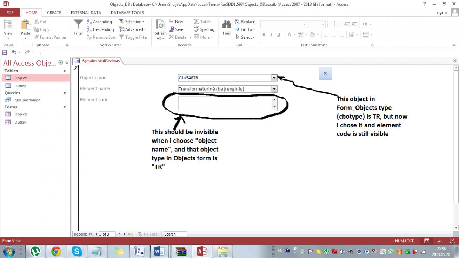Open Microsoft Word from the taskbar
The width and height of the screenshot is (459, 258).
(159, 251)
